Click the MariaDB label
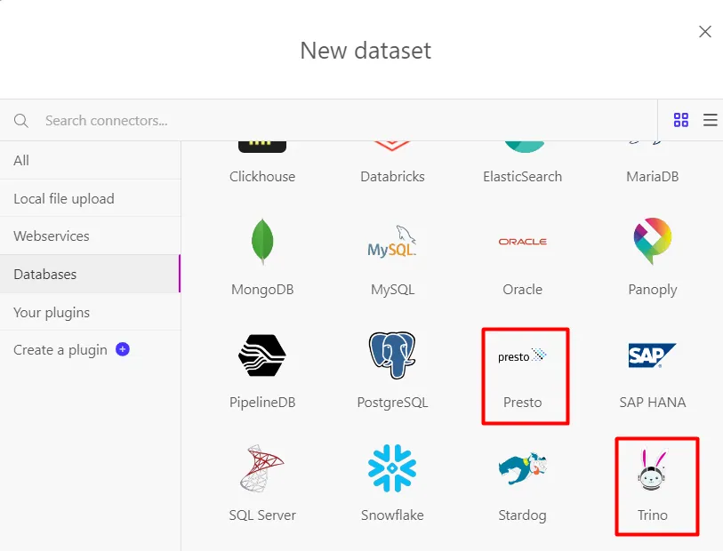This screenshot has height=551, width=723. [653, 177]
